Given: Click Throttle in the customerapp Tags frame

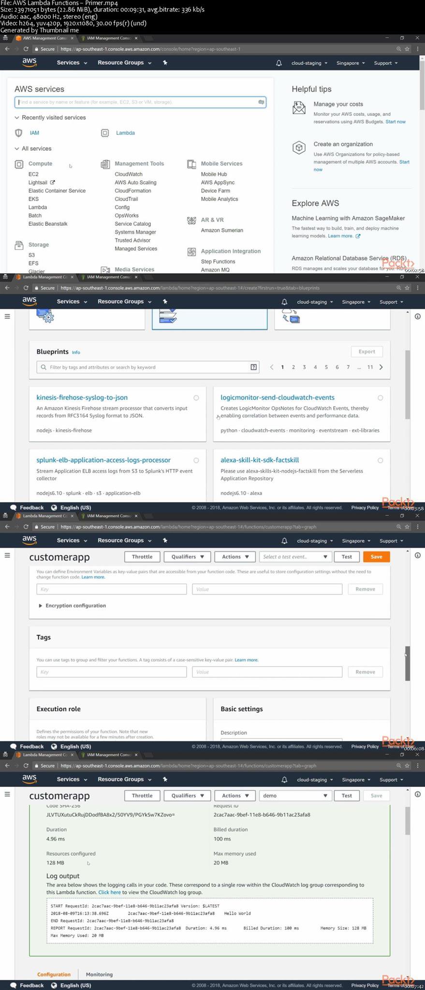Looking at the screenshot, I should coord(142,556).
